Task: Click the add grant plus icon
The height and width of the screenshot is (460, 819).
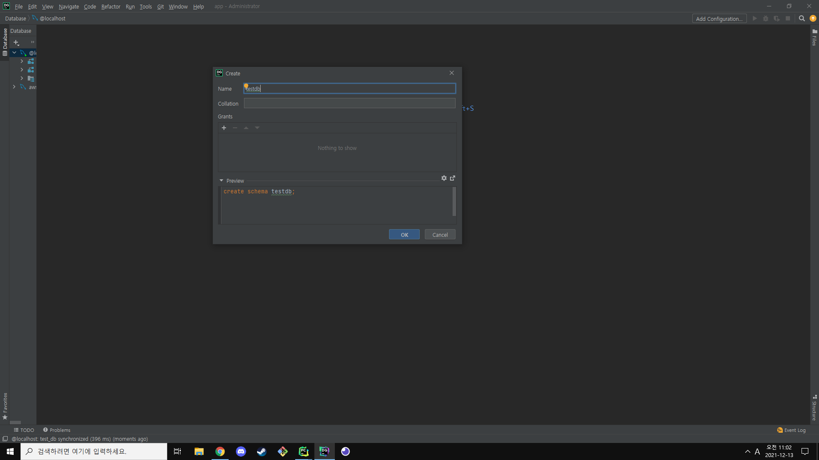Action: (224, 128)
